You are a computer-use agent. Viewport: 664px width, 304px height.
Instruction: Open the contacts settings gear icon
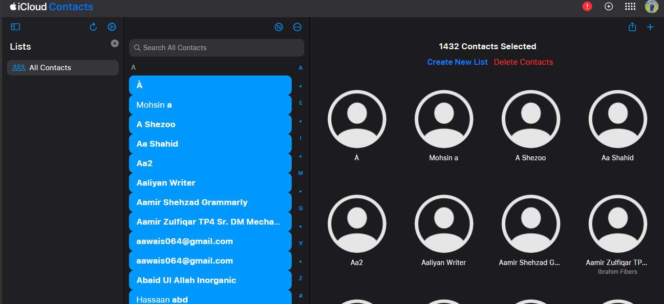[112, 27]
